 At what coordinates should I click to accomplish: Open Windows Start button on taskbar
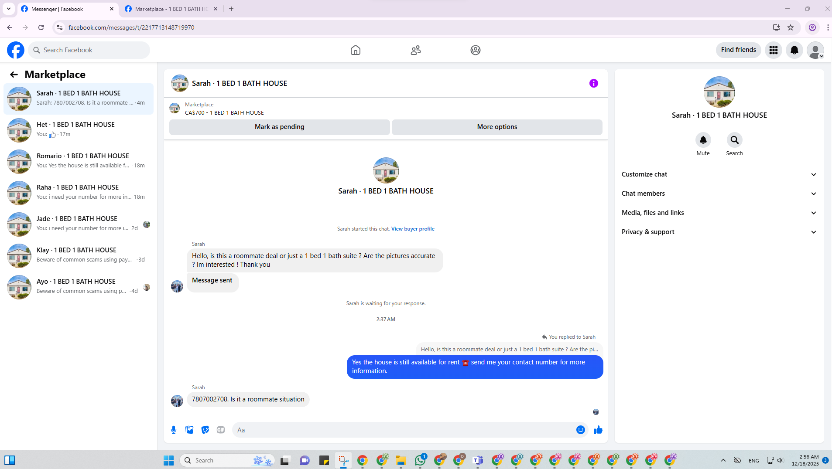point(169,460)
